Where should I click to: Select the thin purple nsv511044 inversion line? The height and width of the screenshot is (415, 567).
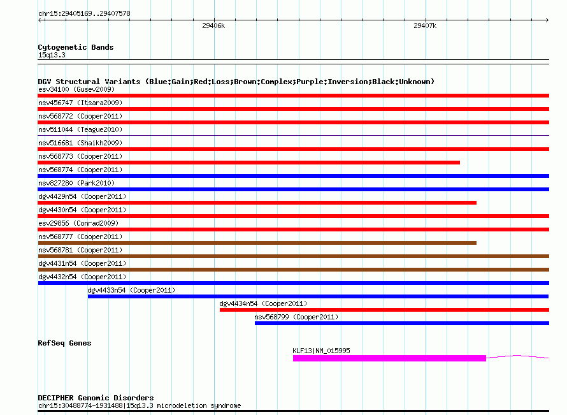[x=293, y=135]
